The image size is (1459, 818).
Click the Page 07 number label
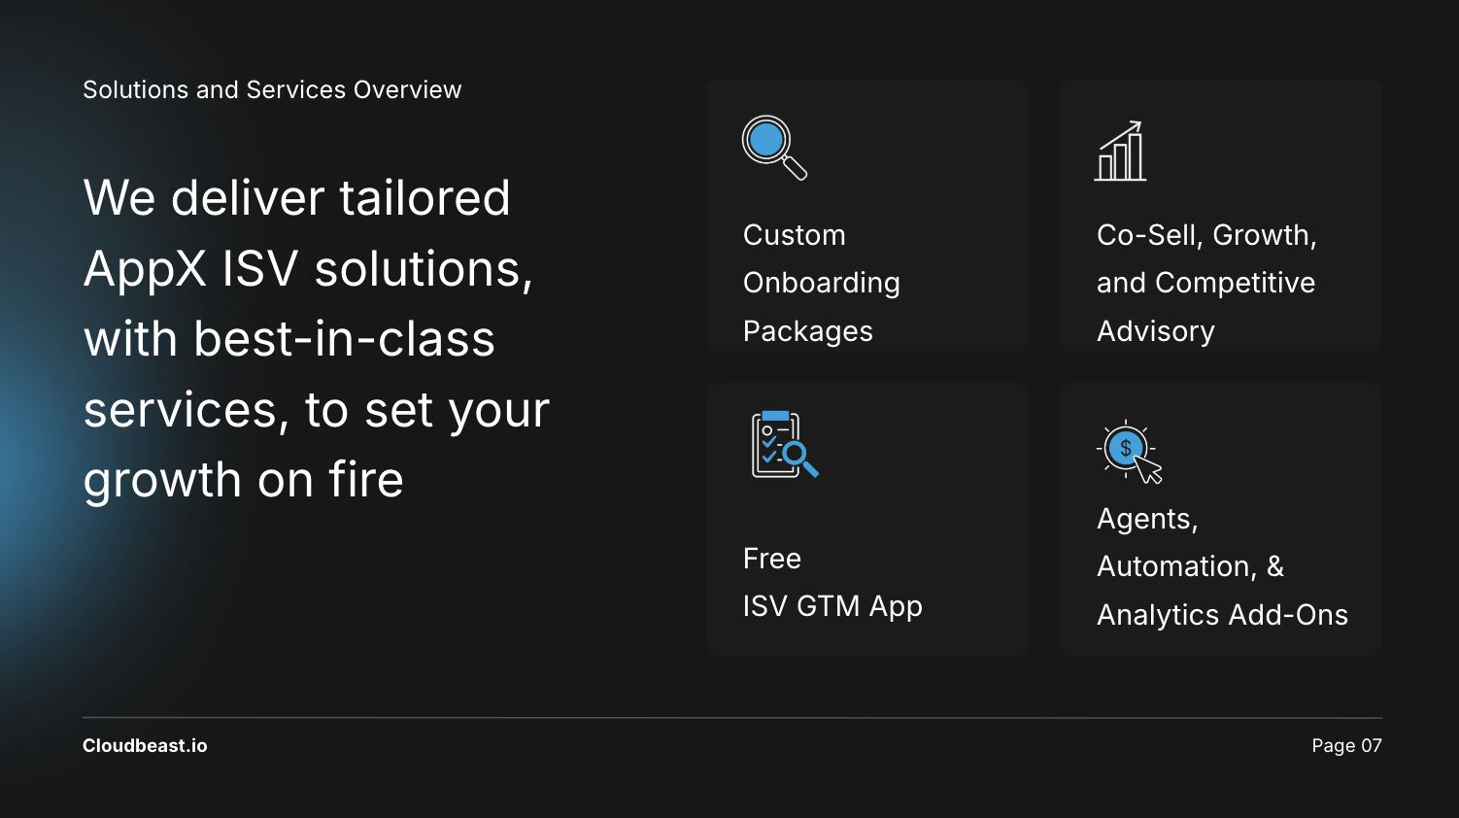1346,745
